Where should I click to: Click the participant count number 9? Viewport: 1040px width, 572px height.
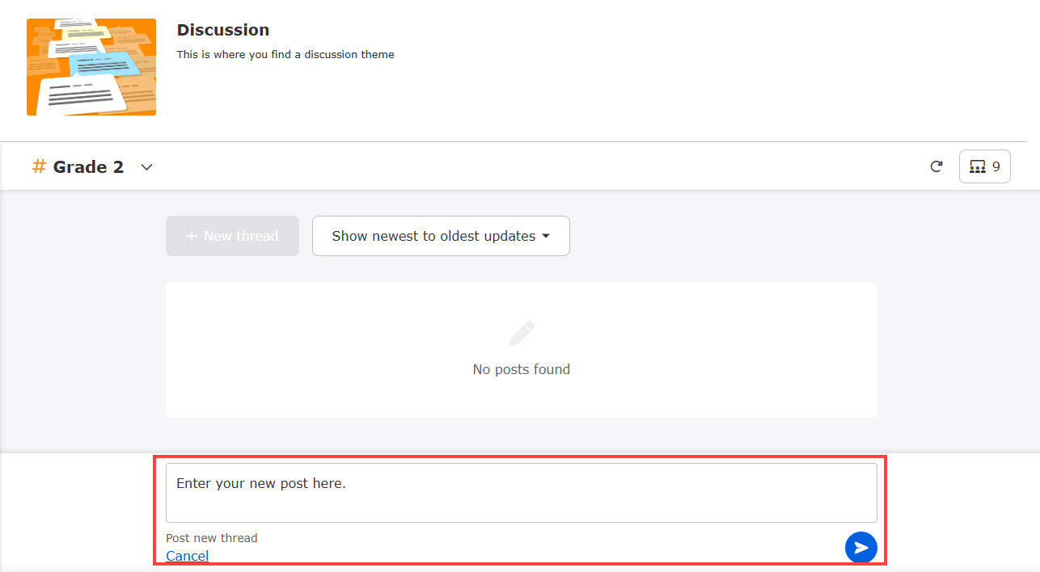(x=996, y=166)
